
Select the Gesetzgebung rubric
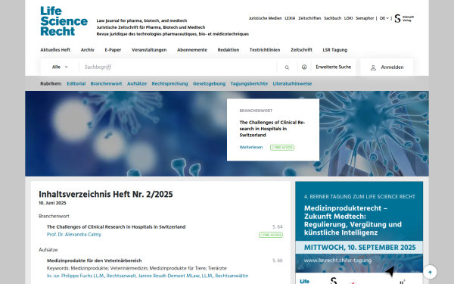click(x=209, y=83)
